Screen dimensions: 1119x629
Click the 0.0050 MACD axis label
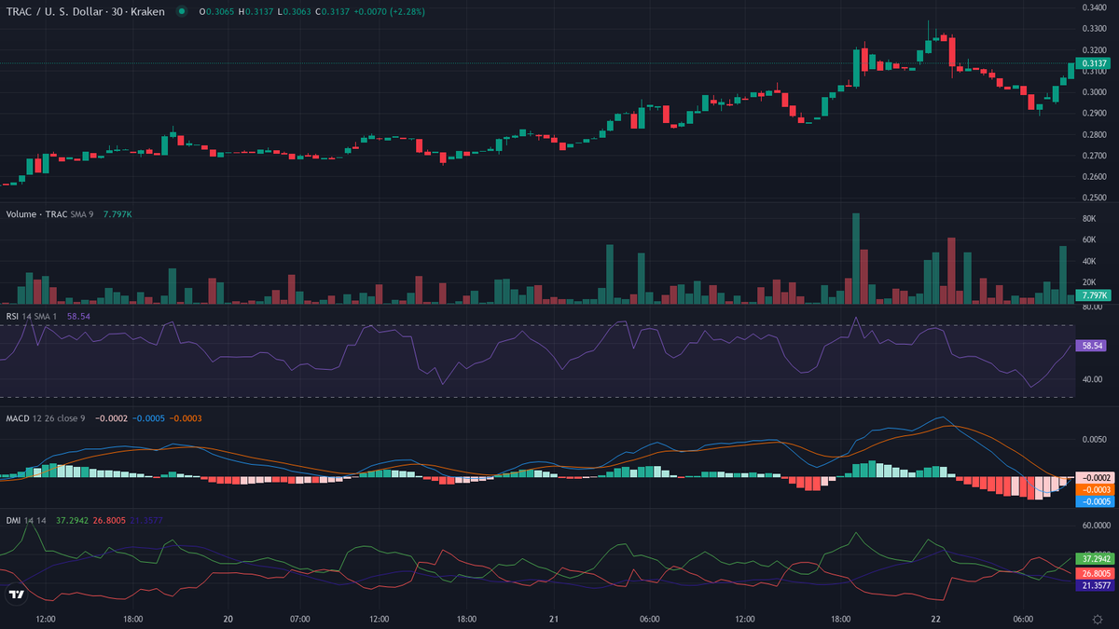point(1094,438)
